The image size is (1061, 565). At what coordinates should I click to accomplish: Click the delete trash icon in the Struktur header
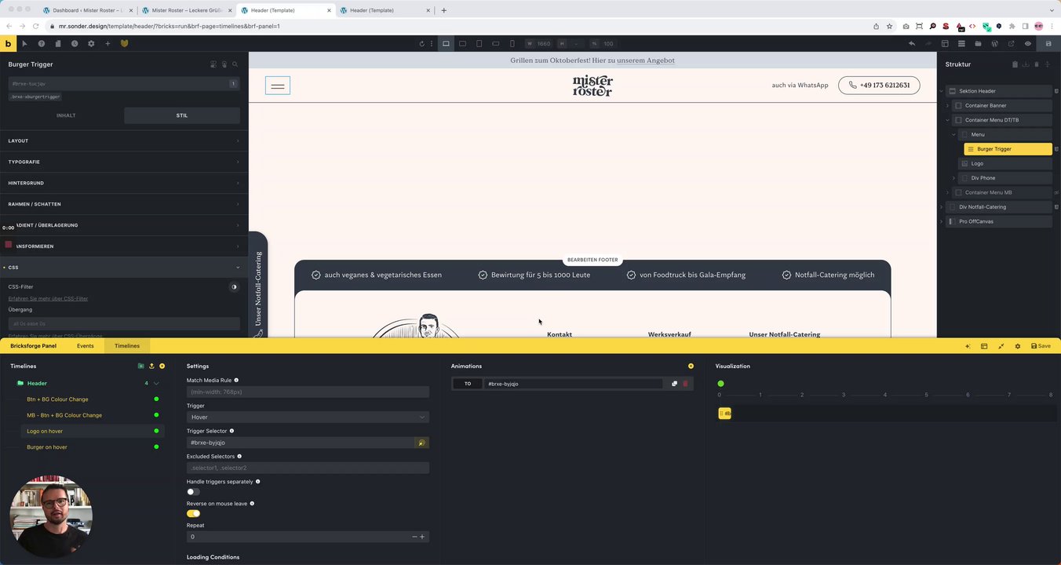1036,64
